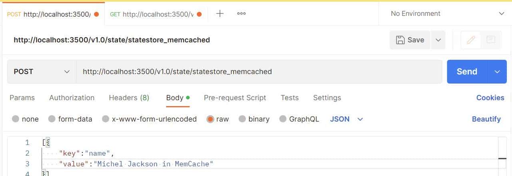Open the No Environment dropdown

(x=447, y=14)
